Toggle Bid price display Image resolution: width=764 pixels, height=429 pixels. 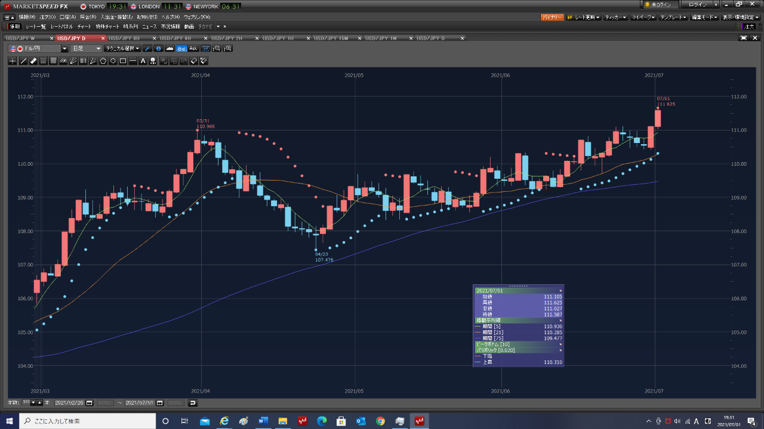pyautogui.click(x=181, y=48)
